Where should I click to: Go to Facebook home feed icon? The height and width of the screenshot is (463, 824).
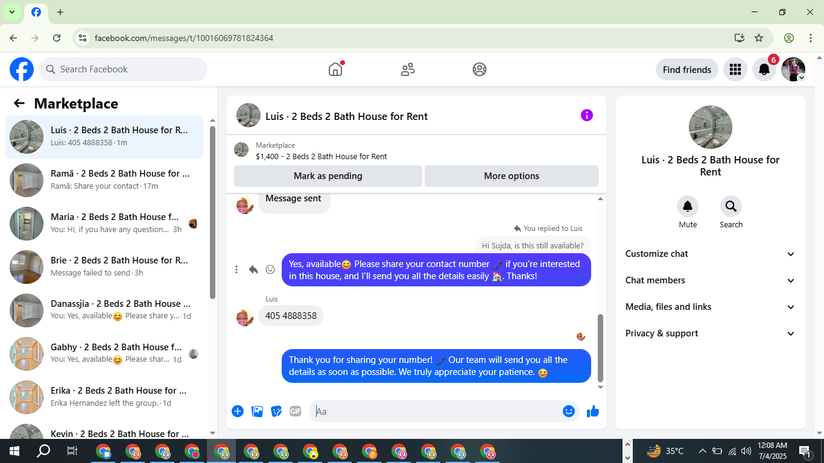pos(335,69)
